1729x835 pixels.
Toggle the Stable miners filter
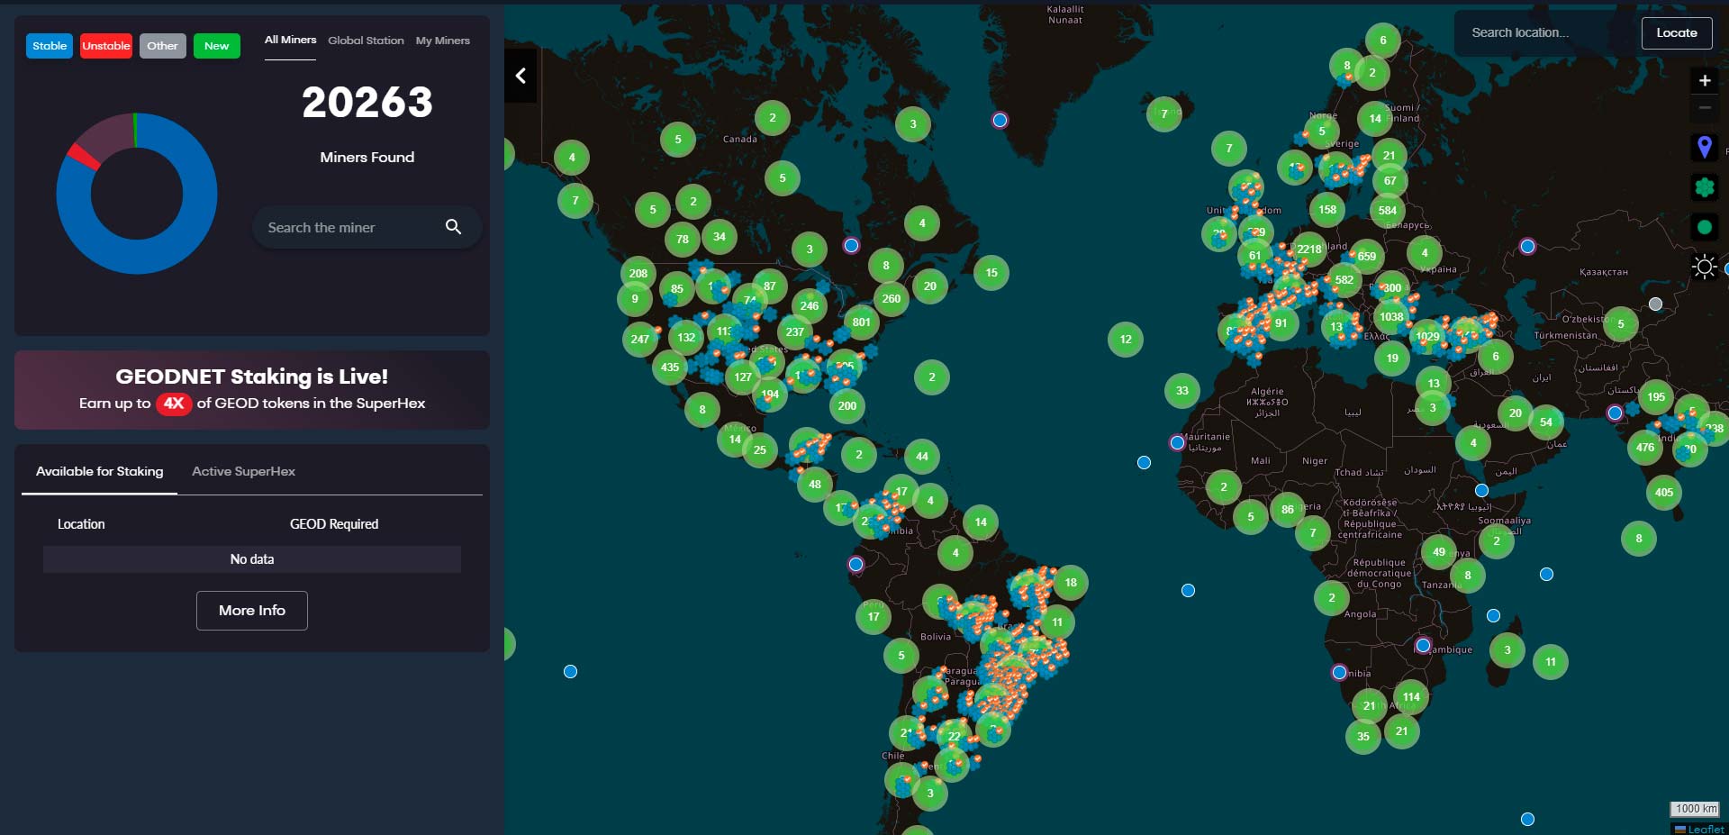(x=50, y=46)
